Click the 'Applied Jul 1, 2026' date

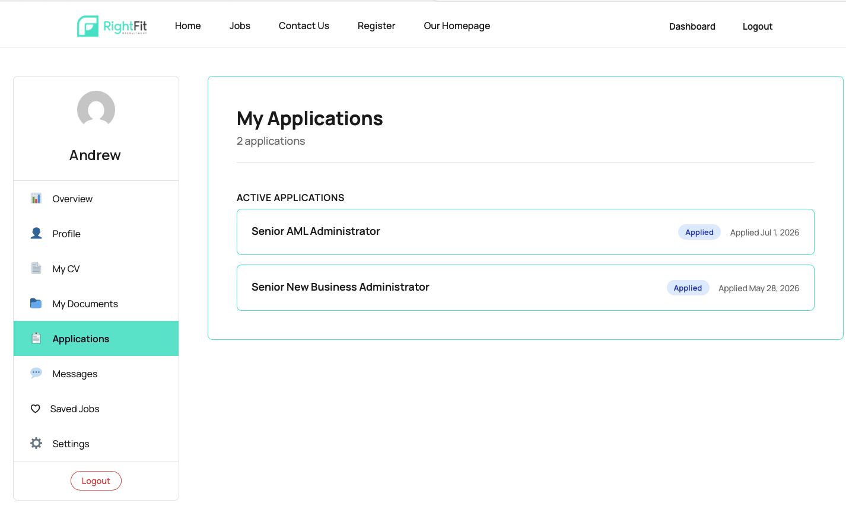pyautogui.click(x=765, y=233)
